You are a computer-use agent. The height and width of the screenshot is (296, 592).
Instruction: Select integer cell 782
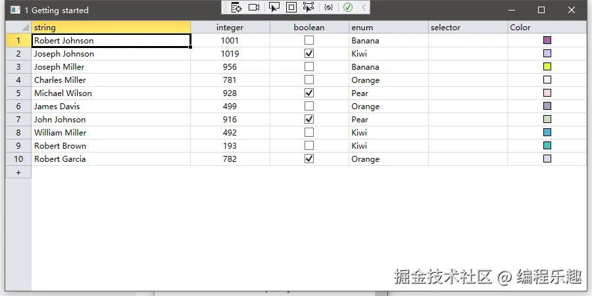[x=230, y=159]
